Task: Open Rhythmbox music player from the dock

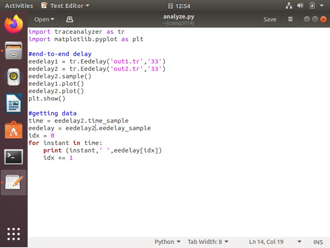Action: point(14,77)
